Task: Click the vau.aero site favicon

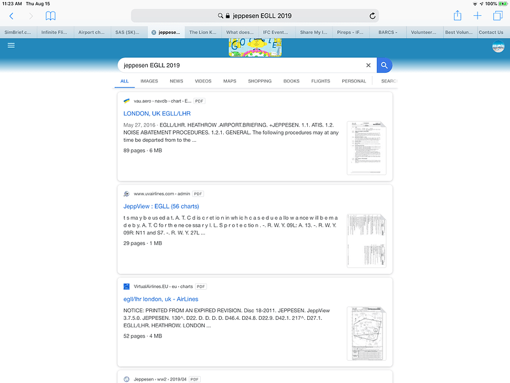Action: [x=126, y=101]
